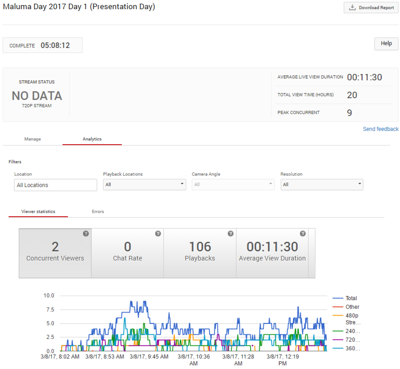Viewport: 400px width, 369px height.
Task: Expand the Resolution filter dropdown
Action: pyautogui.click(x=321, y=184)
